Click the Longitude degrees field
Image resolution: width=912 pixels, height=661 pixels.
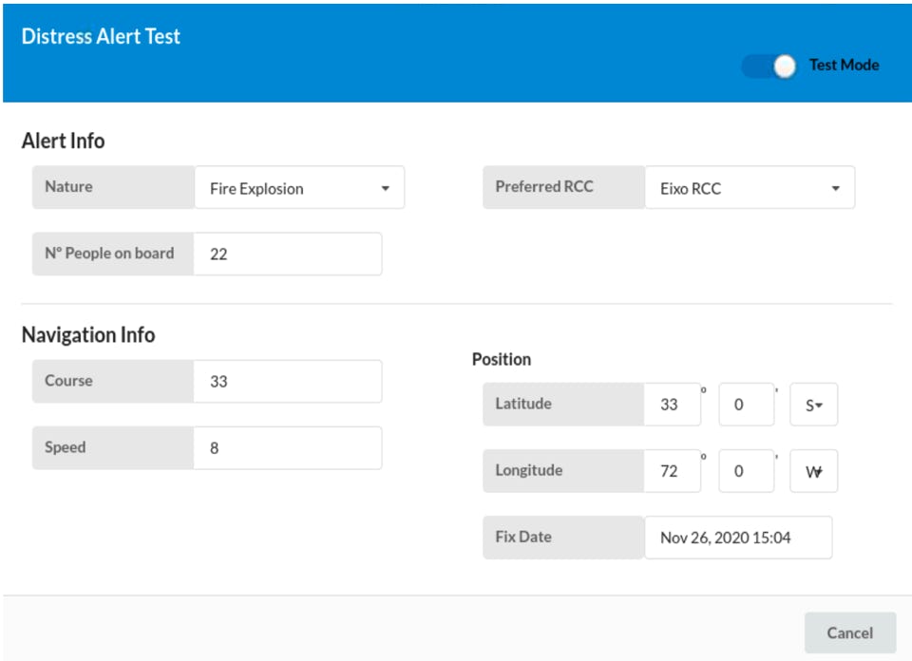tap(672, 470)
